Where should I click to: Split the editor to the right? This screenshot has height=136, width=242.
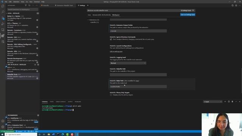[236, 5]
